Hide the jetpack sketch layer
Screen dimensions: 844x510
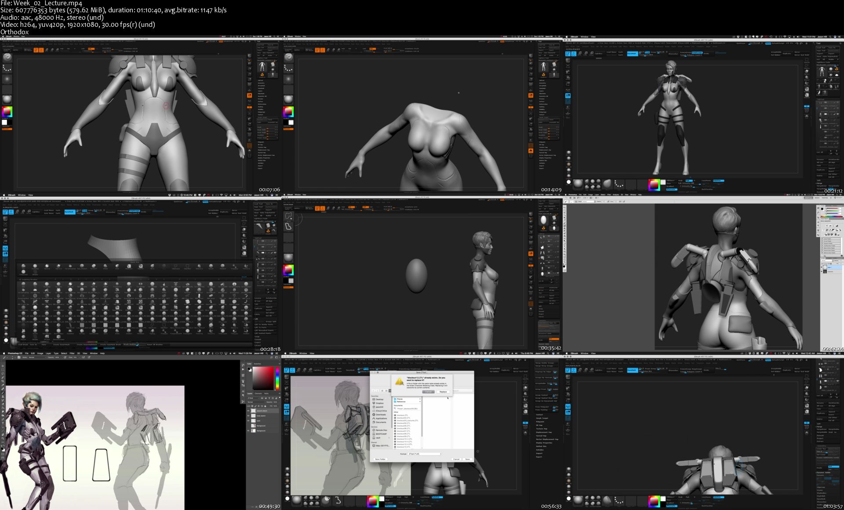(248, 411)
